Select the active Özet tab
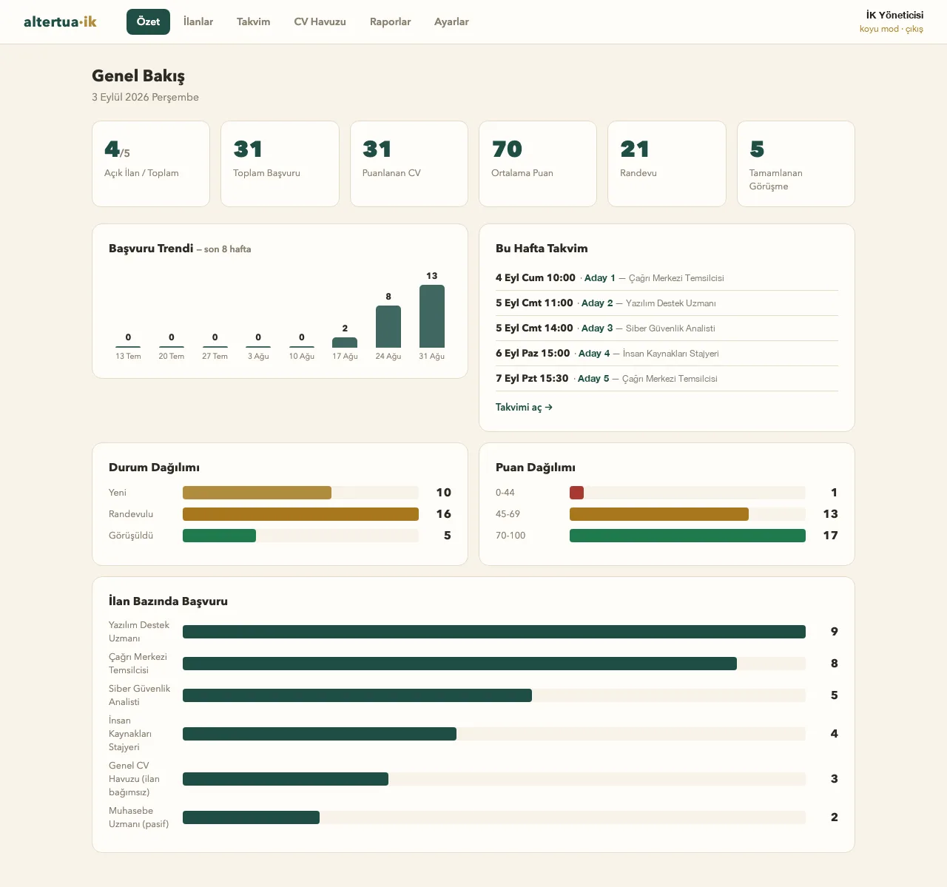This screenshot has height=887, width=947. pos(148,21)
